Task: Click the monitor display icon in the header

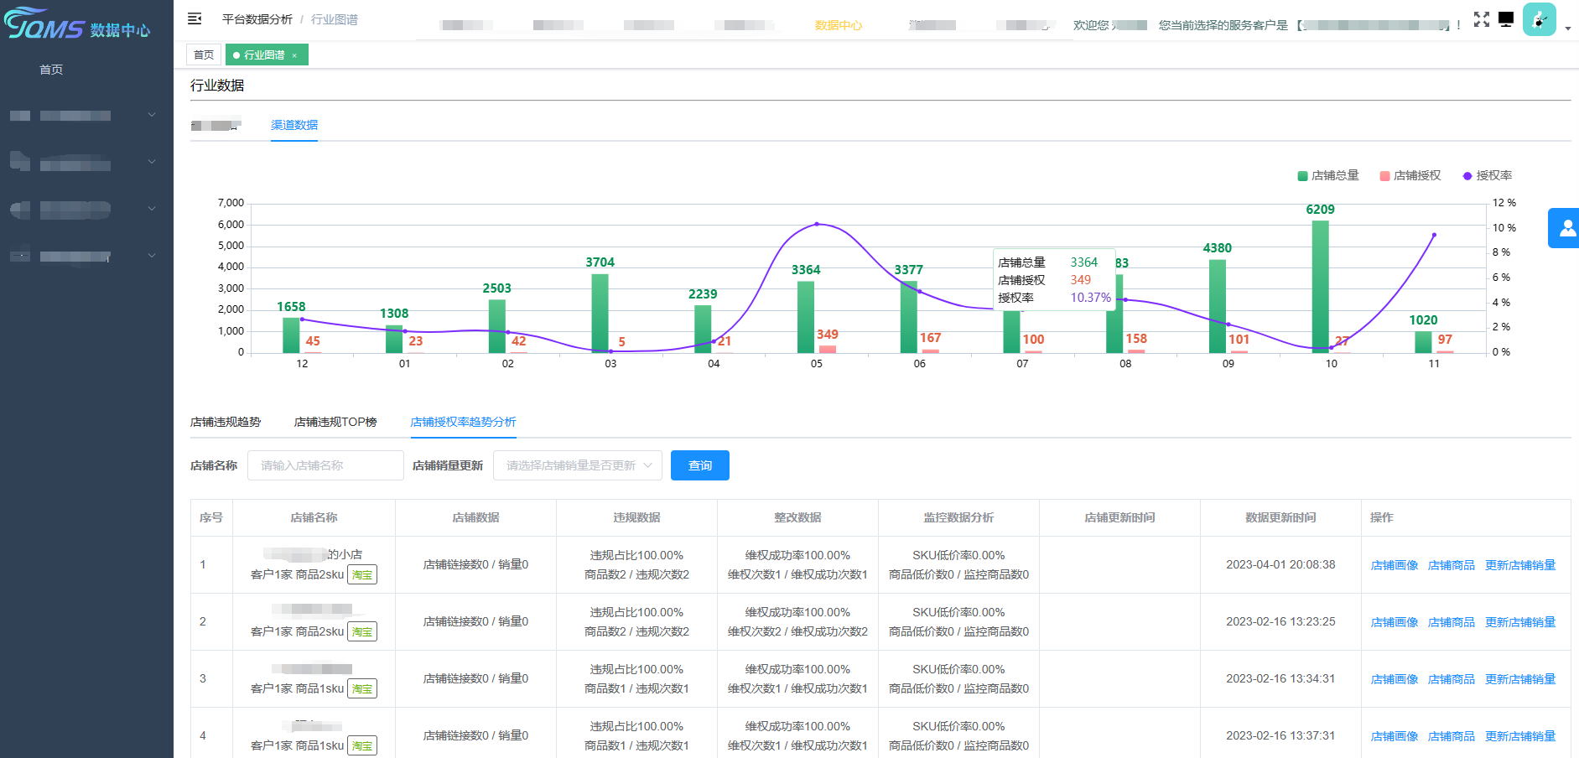Action: (1506, 19)
